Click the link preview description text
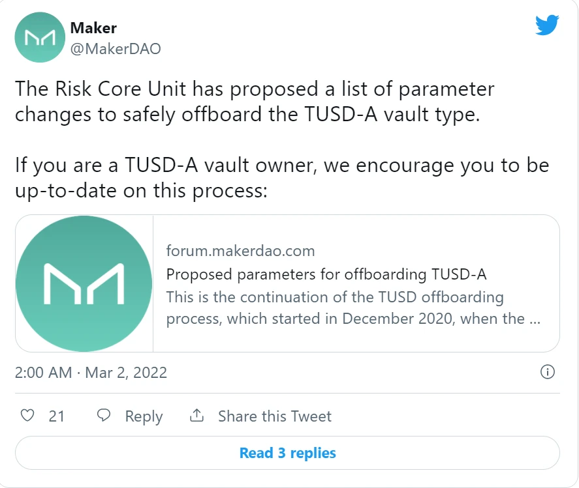 353,308
